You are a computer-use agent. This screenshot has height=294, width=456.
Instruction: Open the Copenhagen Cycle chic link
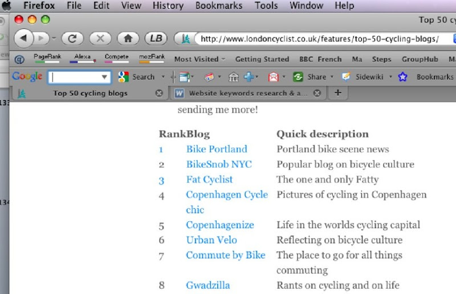pyautogui.click(x=227, y=202)
